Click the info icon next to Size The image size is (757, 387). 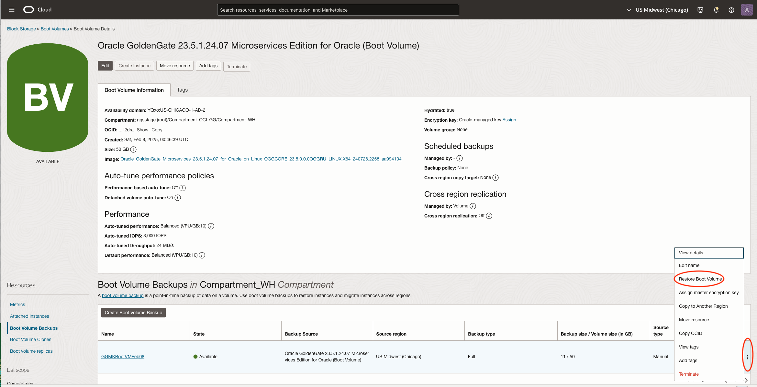(133, 149)
